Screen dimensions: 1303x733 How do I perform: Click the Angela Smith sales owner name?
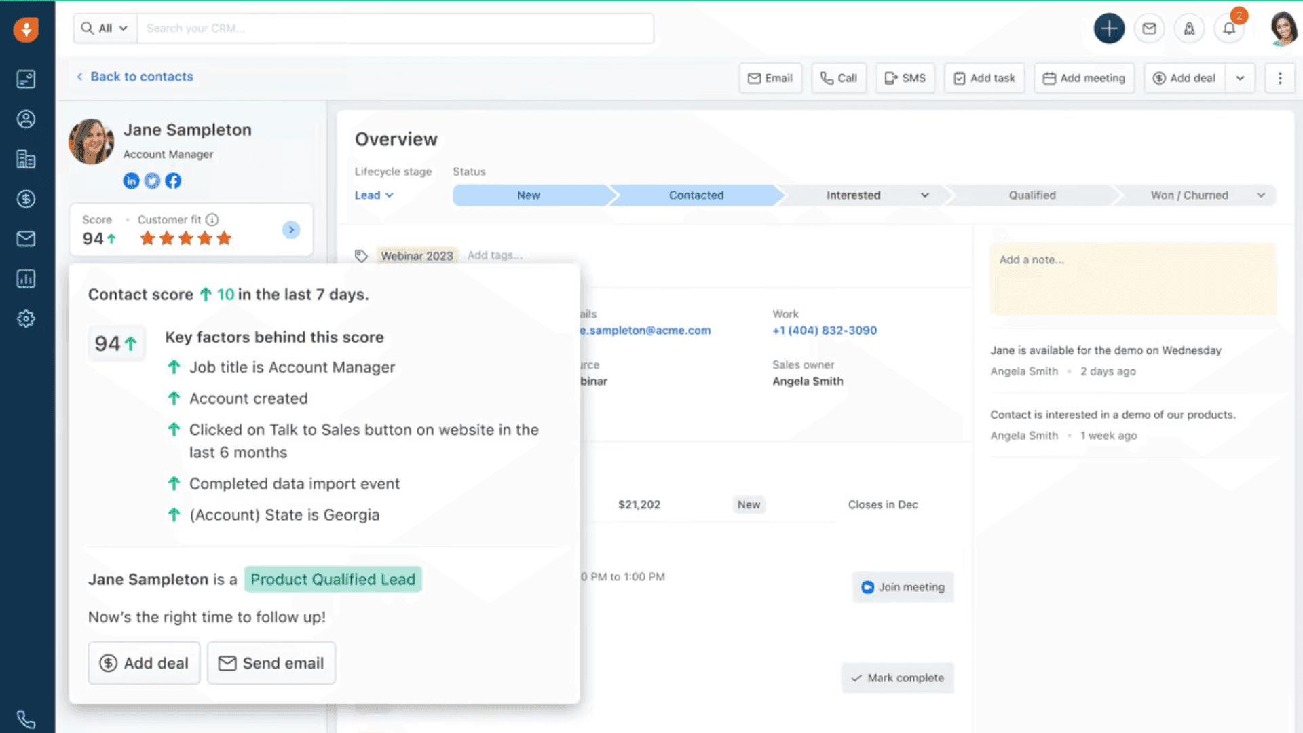click(x=808, y=381)
